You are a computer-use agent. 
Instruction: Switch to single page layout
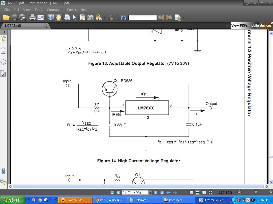pyautogui.click(x=191, y=193)
